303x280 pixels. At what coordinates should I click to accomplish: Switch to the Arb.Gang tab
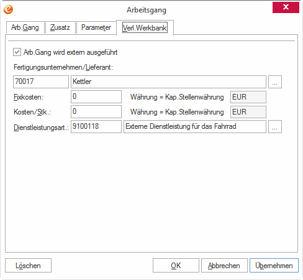(x=25, y=27)
